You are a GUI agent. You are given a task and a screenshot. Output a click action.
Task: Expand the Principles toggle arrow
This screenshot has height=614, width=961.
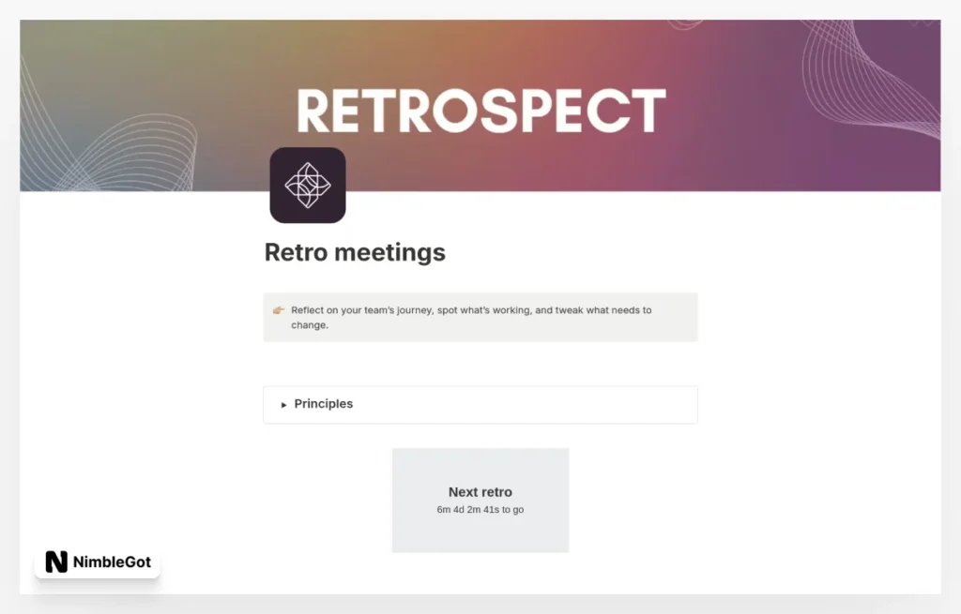pyautogui.click(x=284, y=405)
